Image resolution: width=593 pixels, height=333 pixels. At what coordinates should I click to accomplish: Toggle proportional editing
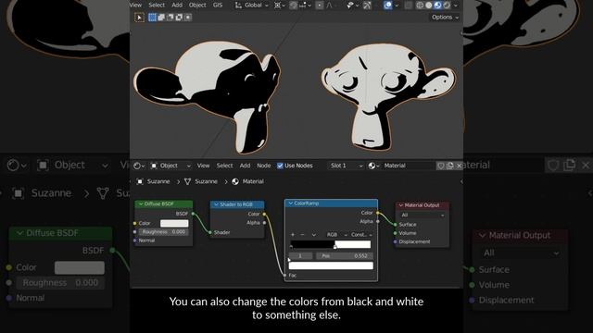pyautogui.click(x=320, y=6)
